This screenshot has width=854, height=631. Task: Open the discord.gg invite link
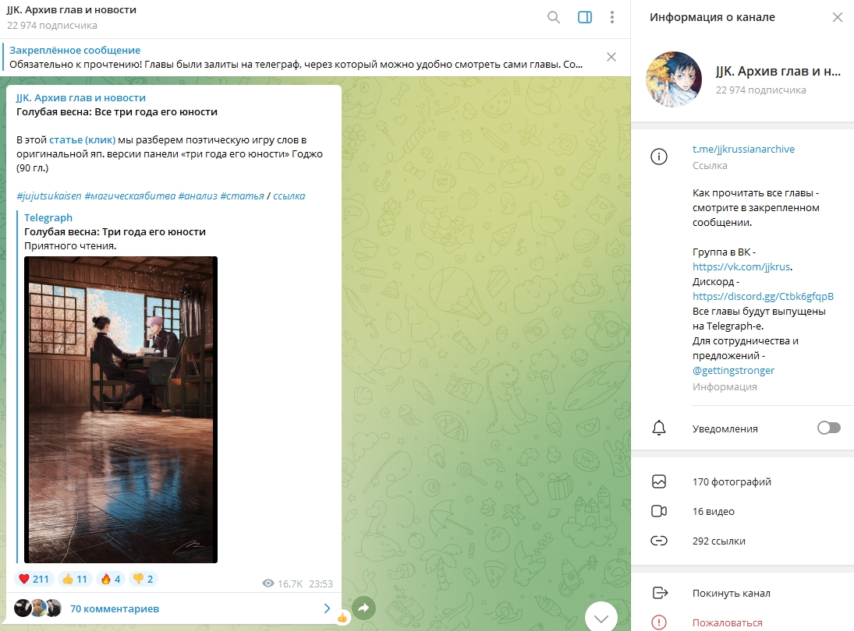(x=763, y=297)
